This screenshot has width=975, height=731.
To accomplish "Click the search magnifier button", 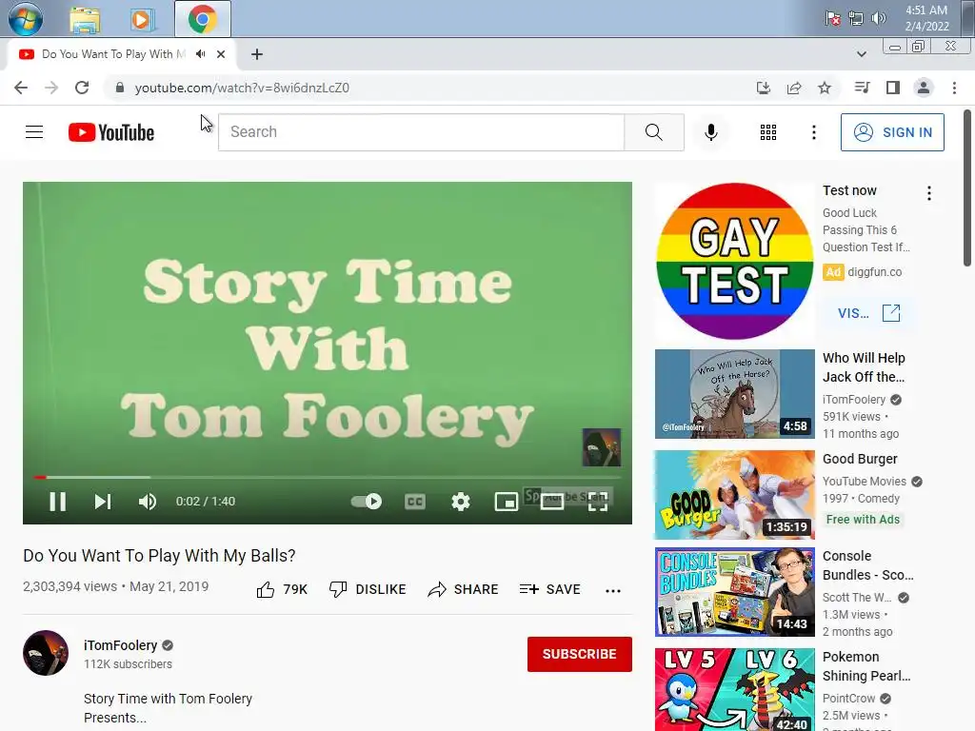I will (653, 131).
